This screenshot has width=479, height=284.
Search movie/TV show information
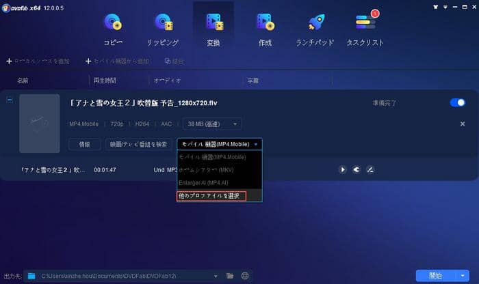[x=138, y=145]
